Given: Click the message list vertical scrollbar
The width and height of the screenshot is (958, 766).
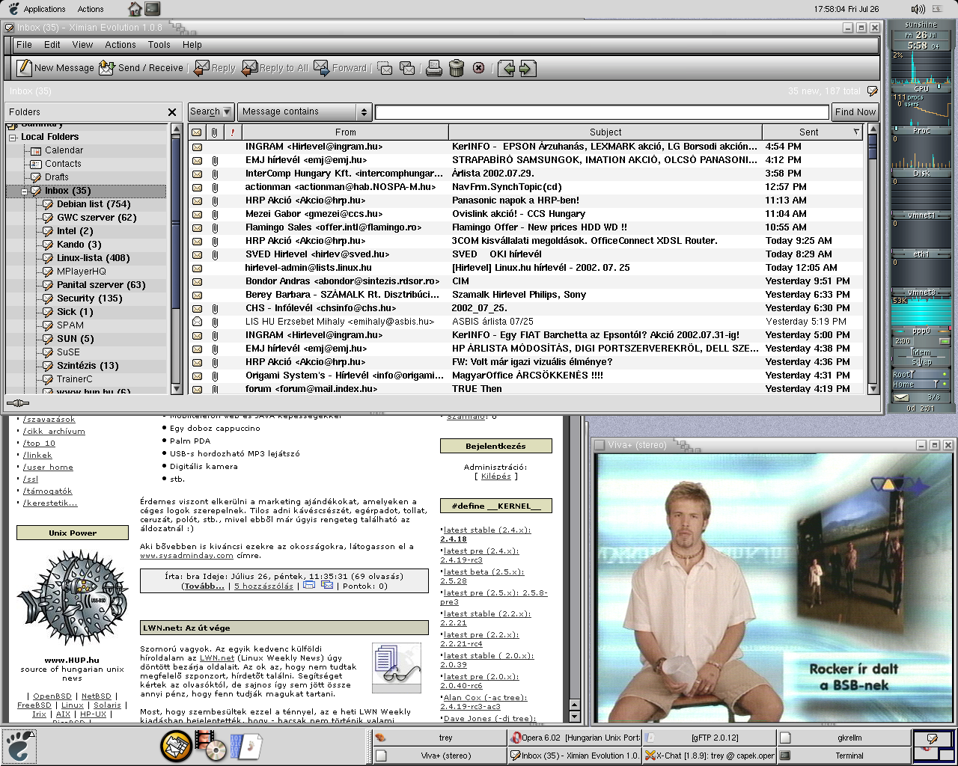Looking at the screenshot, I should pos(873,260).
